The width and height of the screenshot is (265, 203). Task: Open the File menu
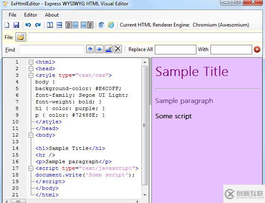coord(12,15)
